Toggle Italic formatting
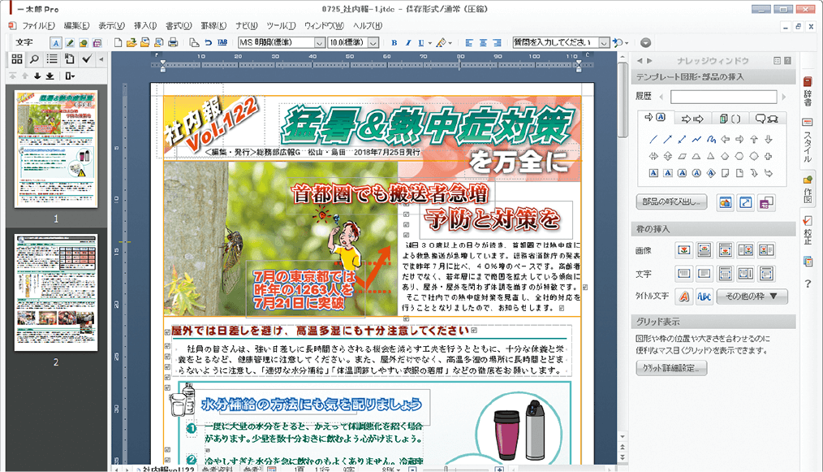 coord(407,42)
